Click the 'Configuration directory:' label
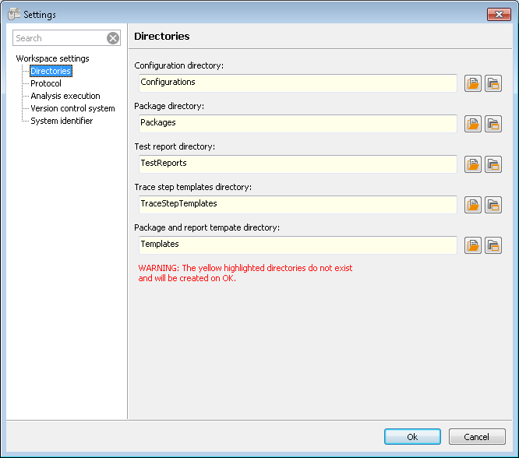 click(x=178, y=65)
